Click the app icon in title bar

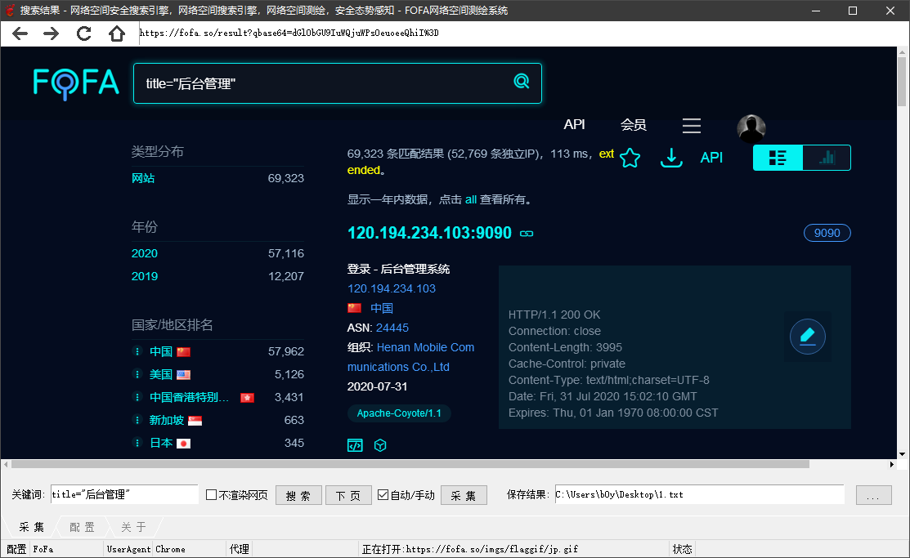(9, 11)
